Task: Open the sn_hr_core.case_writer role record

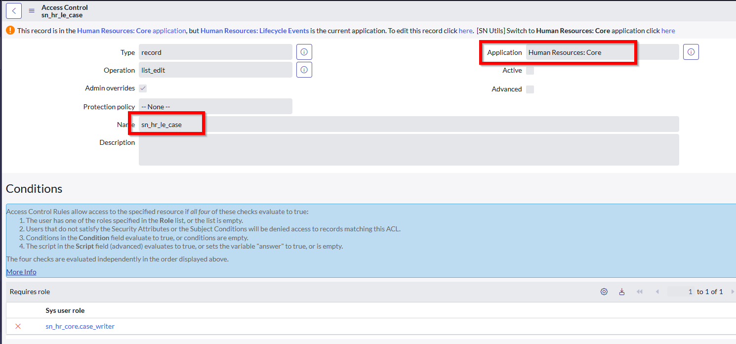Action: [x=80, y=326]
